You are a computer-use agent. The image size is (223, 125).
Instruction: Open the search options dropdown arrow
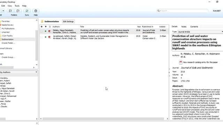coord(160,11)
